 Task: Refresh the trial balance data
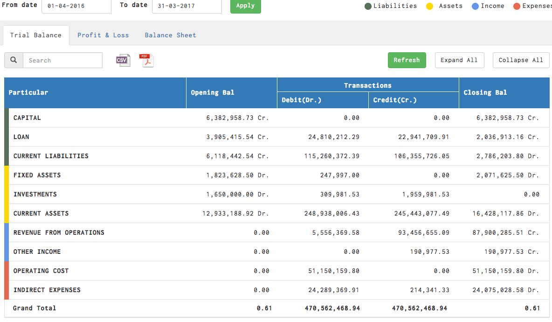(407, 60)
